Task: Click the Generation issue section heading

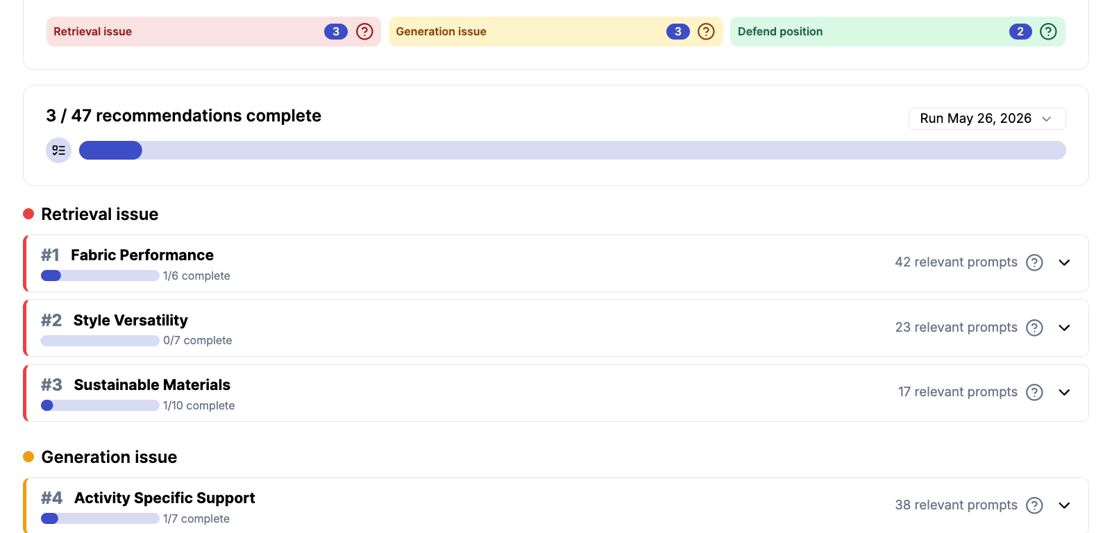Action: [109, 457]
